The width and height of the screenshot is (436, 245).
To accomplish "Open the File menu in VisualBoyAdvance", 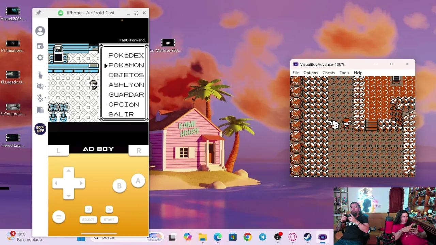I will click(x=296, y=72).
